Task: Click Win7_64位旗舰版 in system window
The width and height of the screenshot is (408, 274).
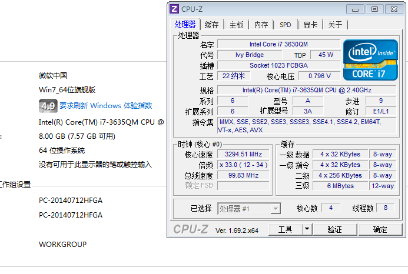Action: (67, 90)
